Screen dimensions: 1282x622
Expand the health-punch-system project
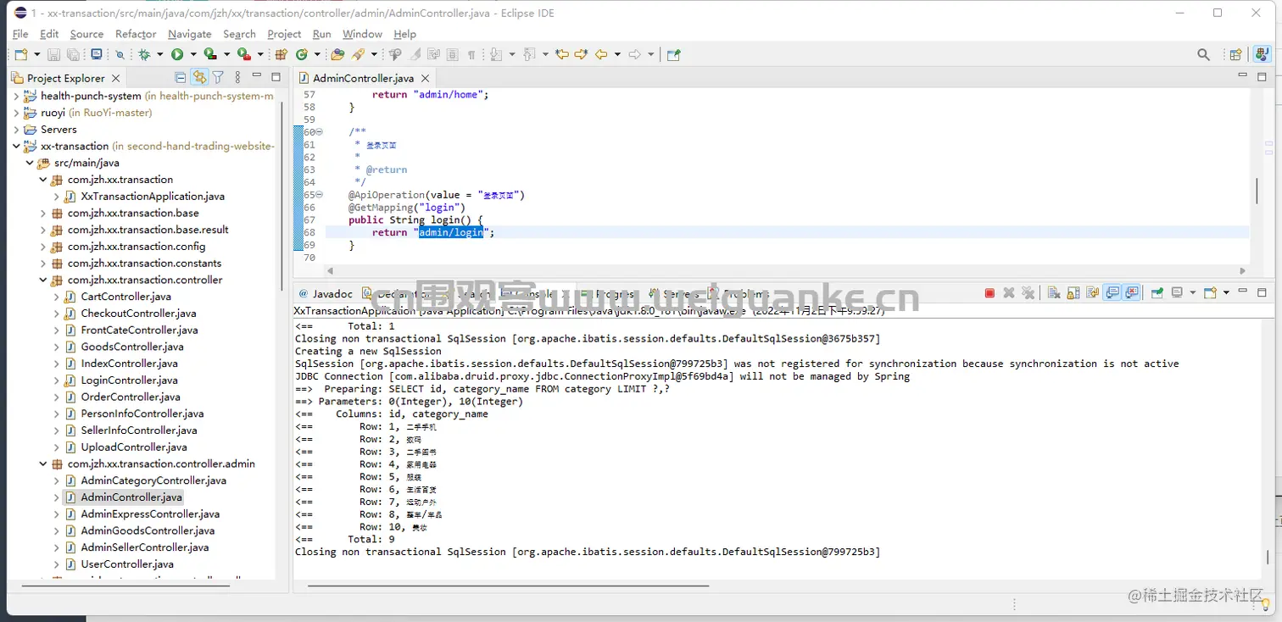pos(16,96)
